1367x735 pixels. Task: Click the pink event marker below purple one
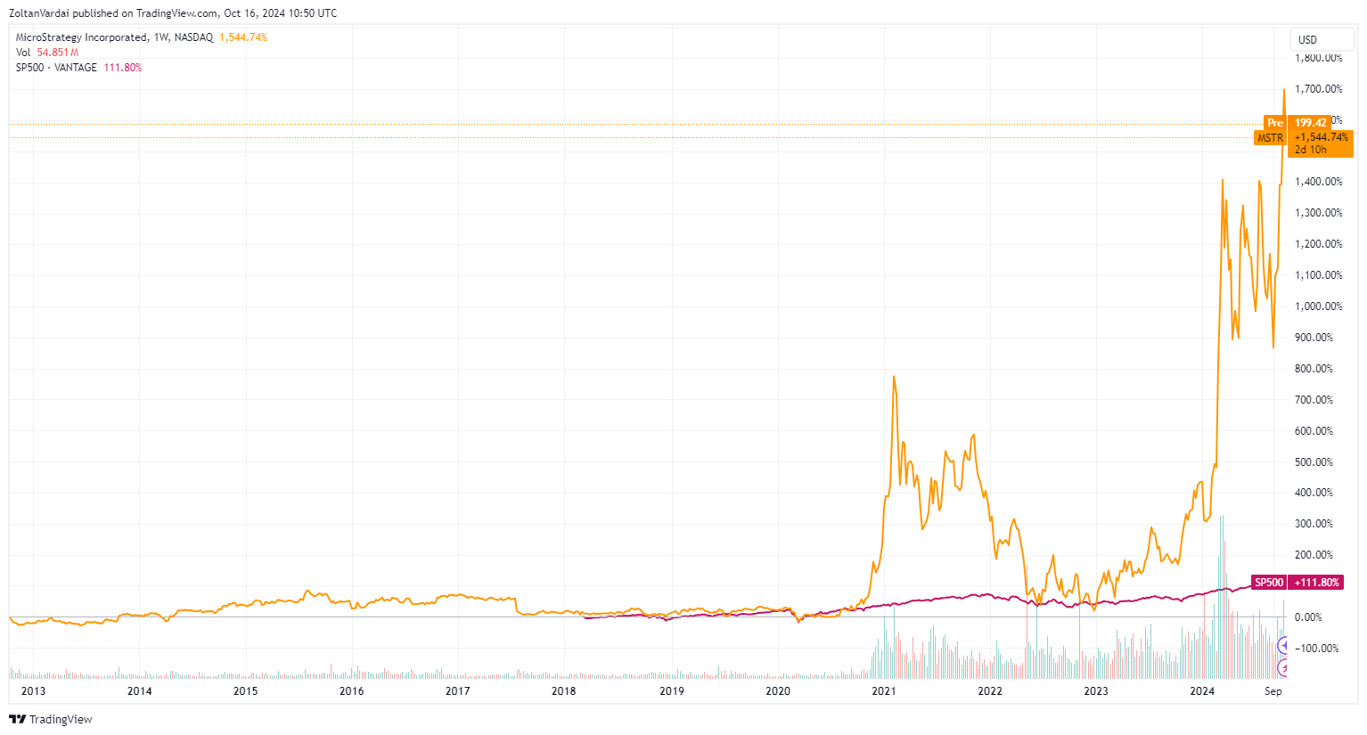[1282, 666]
